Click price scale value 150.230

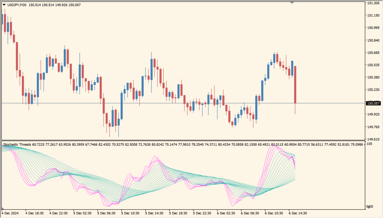coord(373,90)
